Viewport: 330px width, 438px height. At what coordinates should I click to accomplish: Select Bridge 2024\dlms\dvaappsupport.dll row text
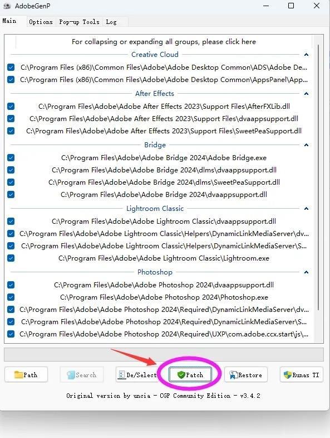pyautogui.click(x=164, y=170)
